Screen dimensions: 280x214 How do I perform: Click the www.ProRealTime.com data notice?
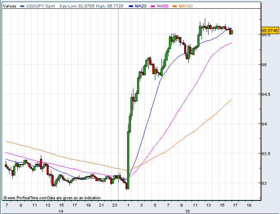pyautogui.click(x=52, y=198)
